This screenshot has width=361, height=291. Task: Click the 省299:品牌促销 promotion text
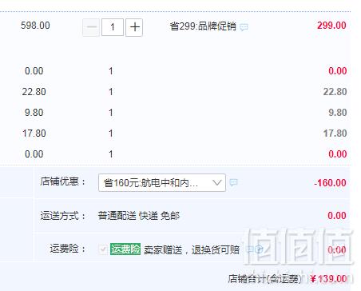click(x=203, y=26)
